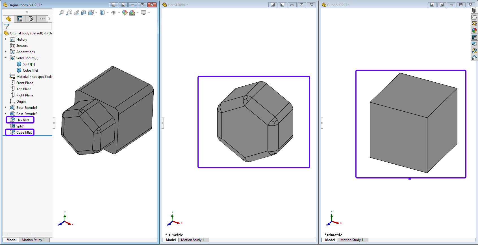
Task: Open the Edit Appearance tool
Action: tap(125, 13)
